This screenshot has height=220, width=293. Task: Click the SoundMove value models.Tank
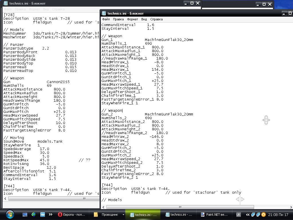coord(50,142)
